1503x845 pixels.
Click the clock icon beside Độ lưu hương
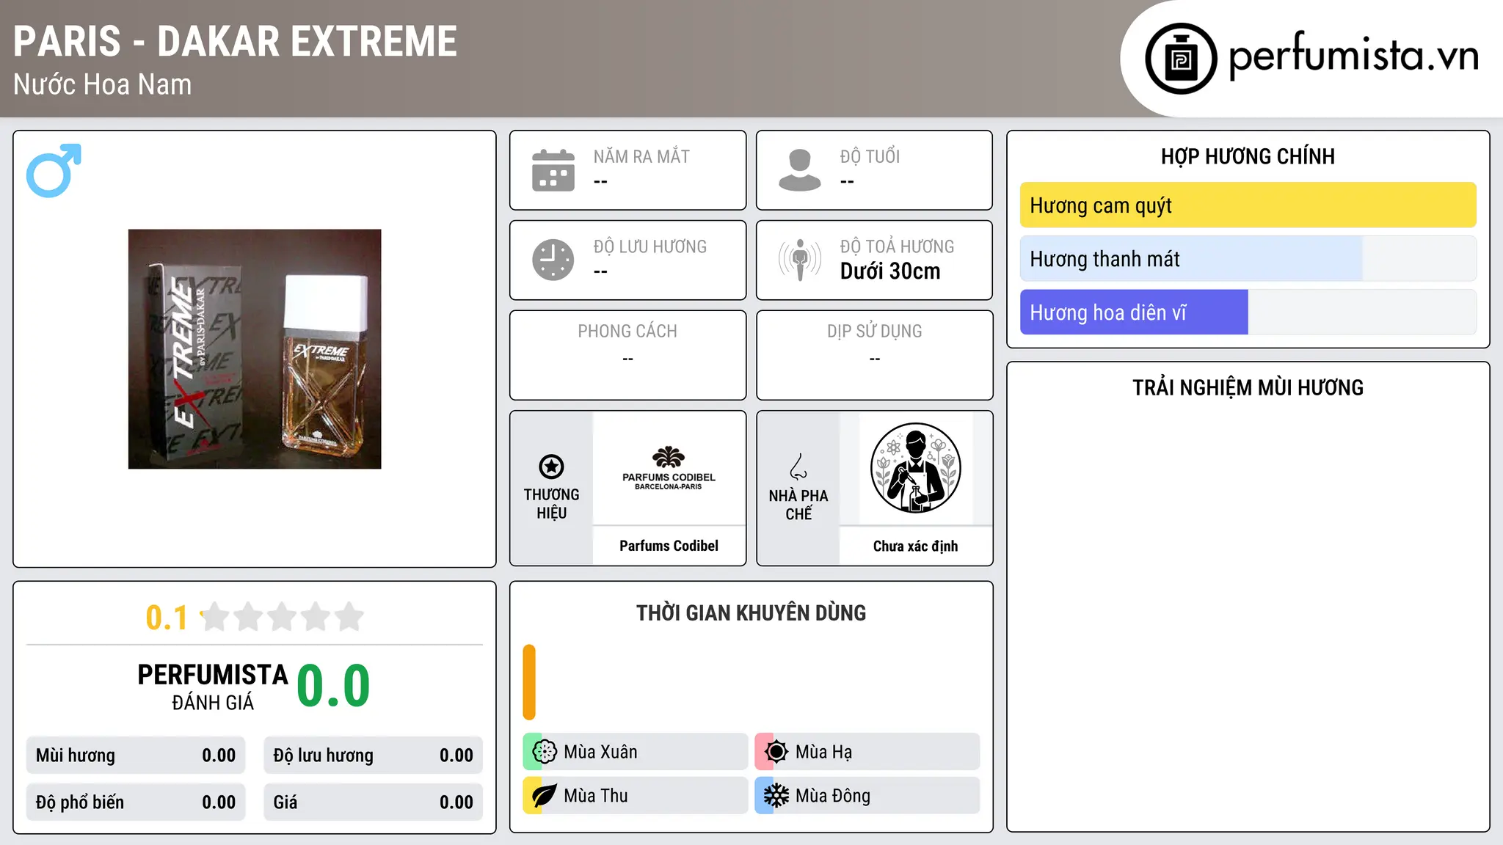click(553, 260)
